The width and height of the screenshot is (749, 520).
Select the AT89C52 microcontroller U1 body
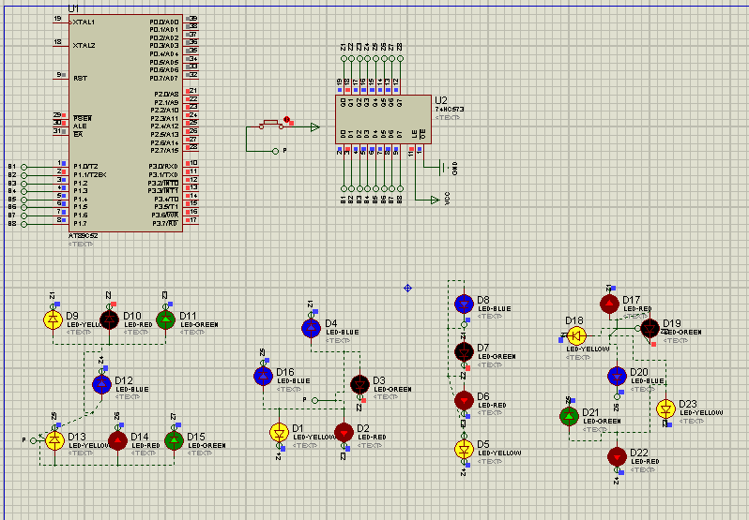pyautogui.click(x=126, y=123)
